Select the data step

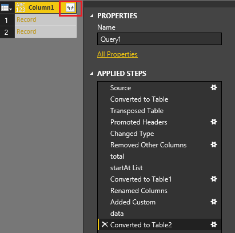coord(160,214)
